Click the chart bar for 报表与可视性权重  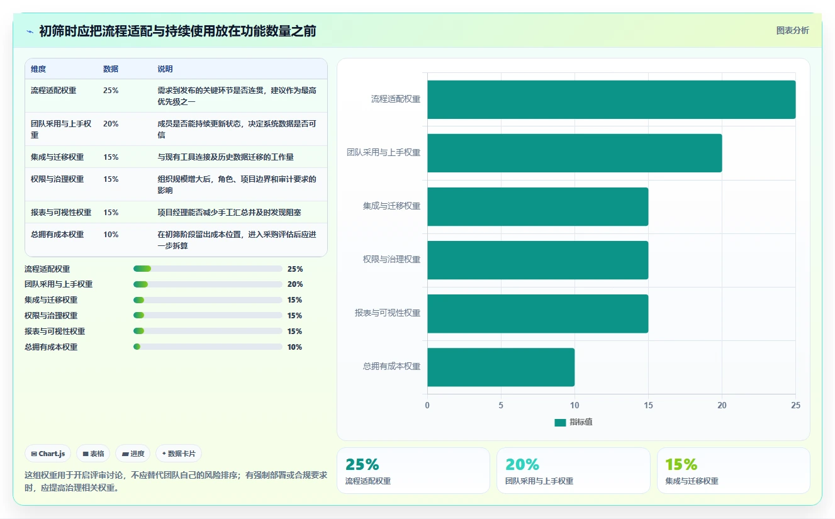coord(538,313)
